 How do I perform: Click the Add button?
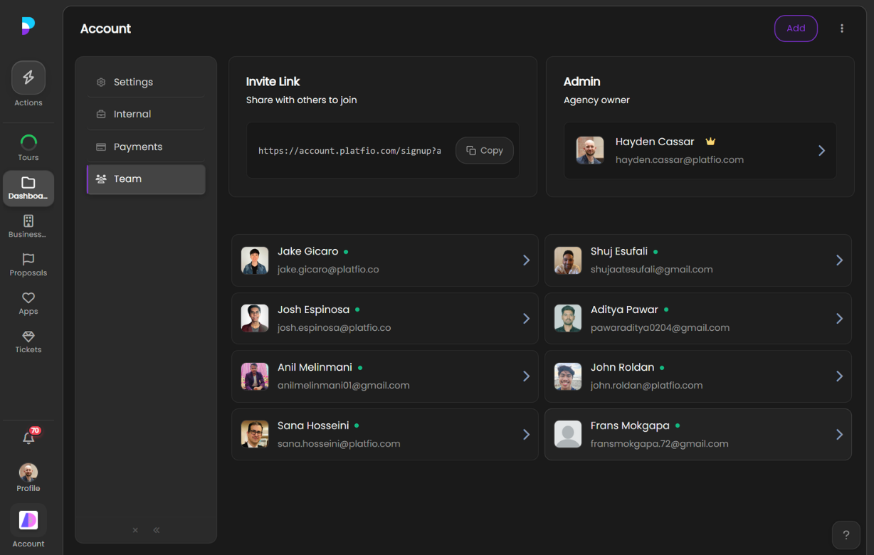tap(796, 28)
